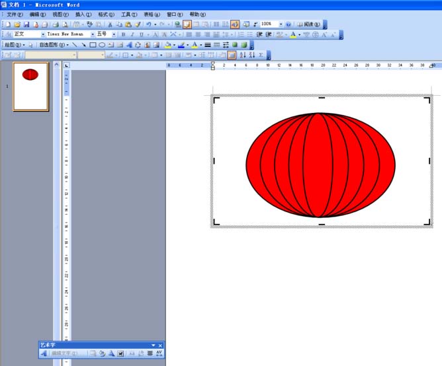This screenshot has height=366, width=442.
Task: Open the font size 五号 dropdown
Action: [x=114, y=34]
